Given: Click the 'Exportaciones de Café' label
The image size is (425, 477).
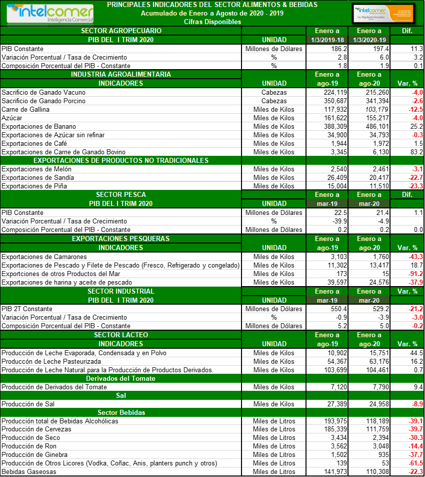Looking at the screenshot, I should coord(34,144).
